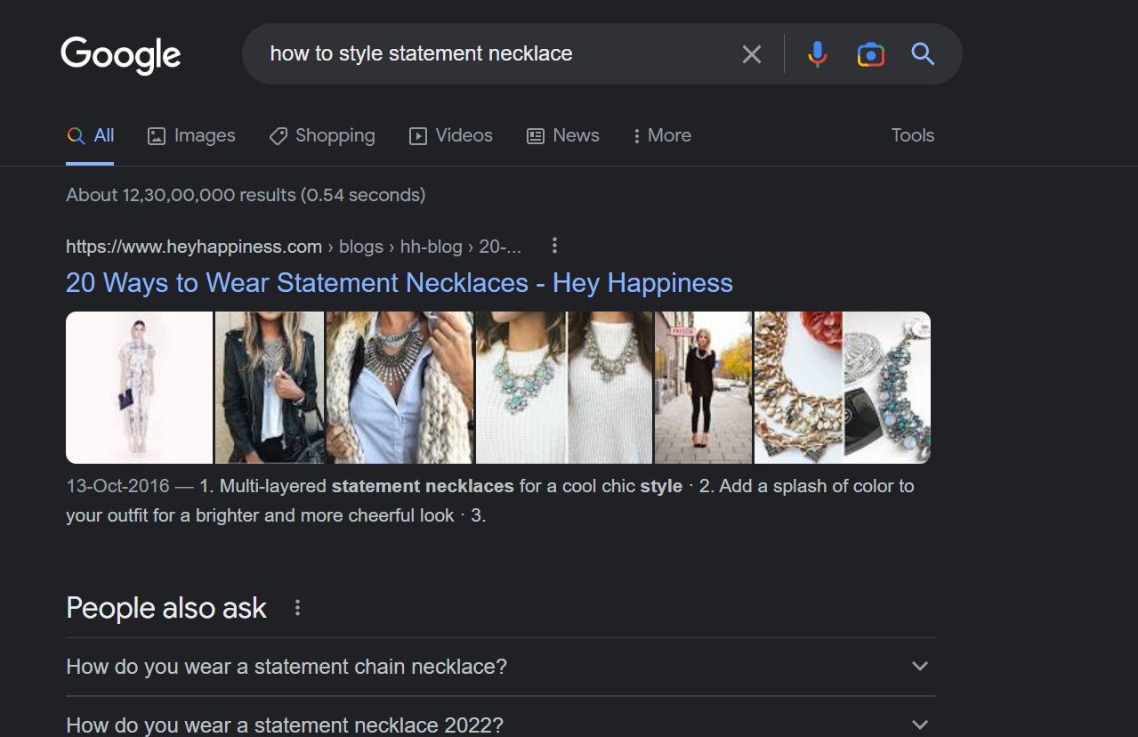Switch to the Images tab

191,135
